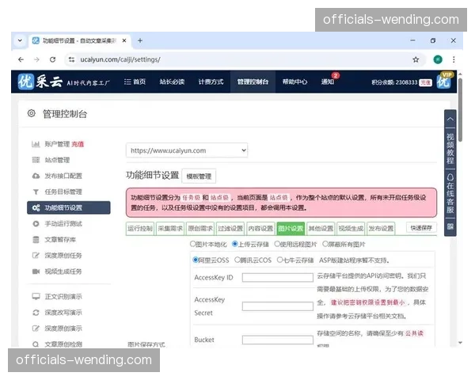This screenshot has height=380, width=475.
Task: Switch to the 原创需求 tab
Action: (x=200, y=229)
